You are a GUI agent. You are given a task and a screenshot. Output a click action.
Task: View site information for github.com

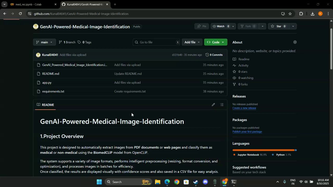click(30, 14)
